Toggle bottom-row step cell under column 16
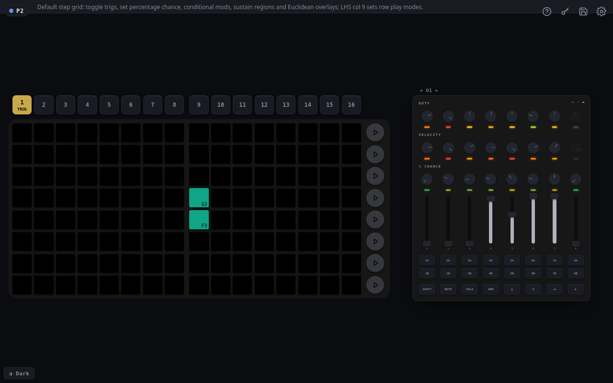 click(352, 285)
